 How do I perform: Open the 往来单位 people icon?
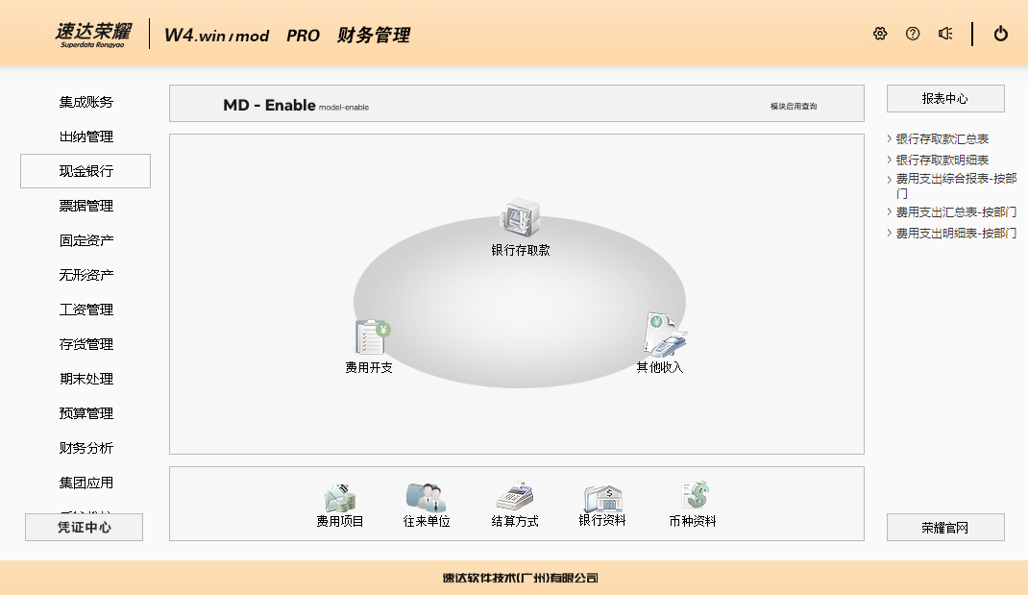click(427, 498)
